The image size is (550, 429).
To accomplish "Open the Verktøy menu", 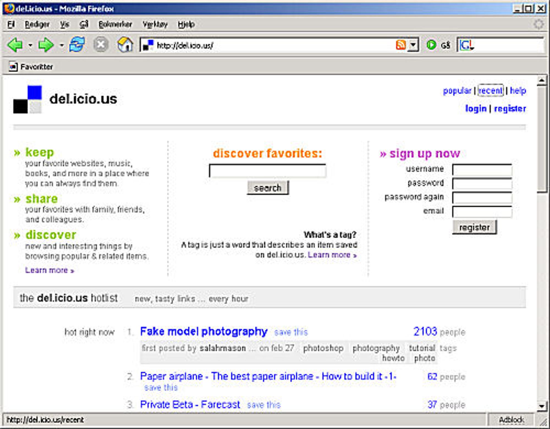I will pos(155,24).
